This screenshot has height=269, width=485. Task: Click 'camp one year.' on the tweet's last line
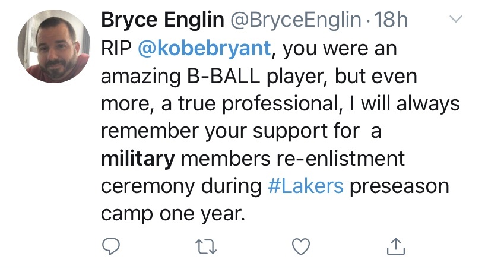pos(172,213)
